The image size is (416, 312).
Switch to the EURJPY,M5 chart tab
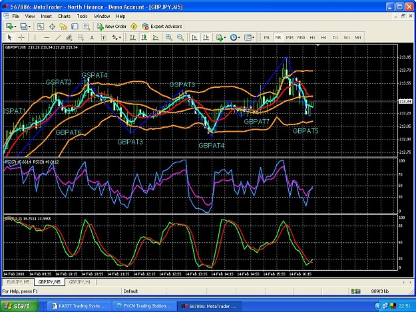tap(19, 282)
